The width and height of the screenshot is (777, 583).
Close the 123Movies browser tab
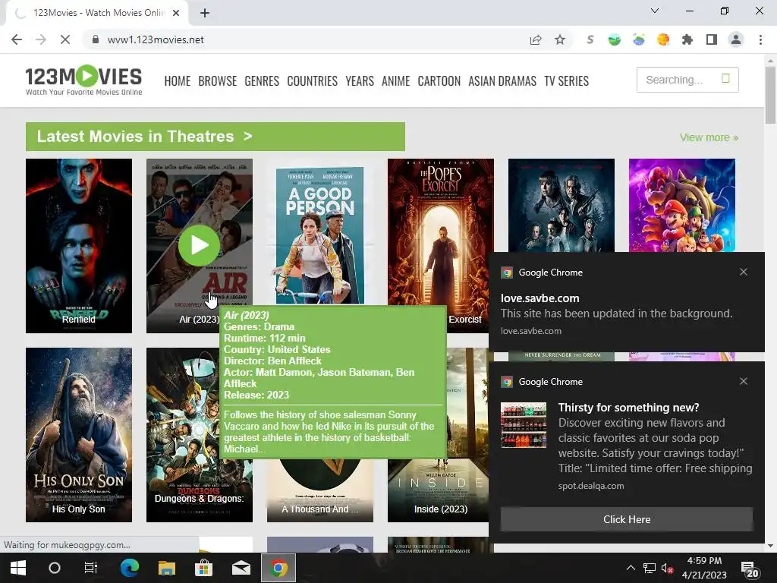pos(176,13)
